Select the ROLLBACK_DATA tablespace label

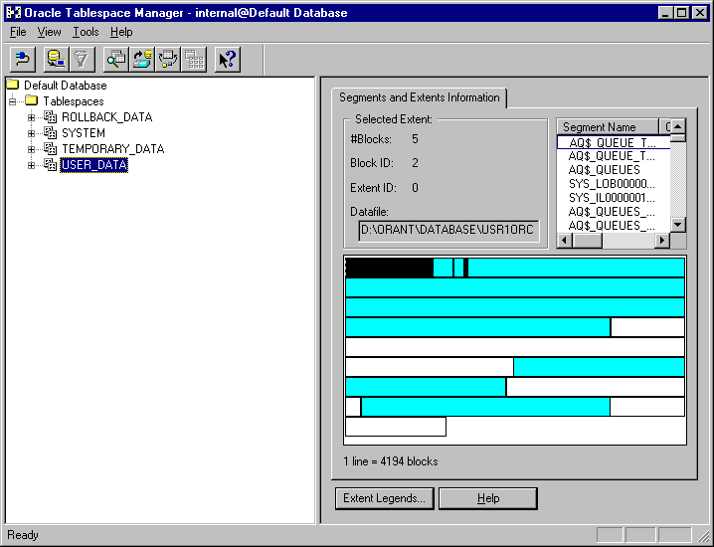pos(107,117)
